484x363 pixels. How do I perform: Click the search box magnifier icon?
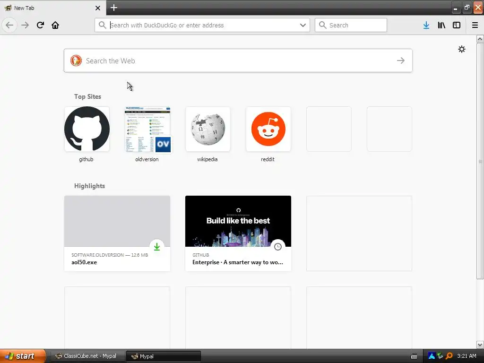click(322, 25)
